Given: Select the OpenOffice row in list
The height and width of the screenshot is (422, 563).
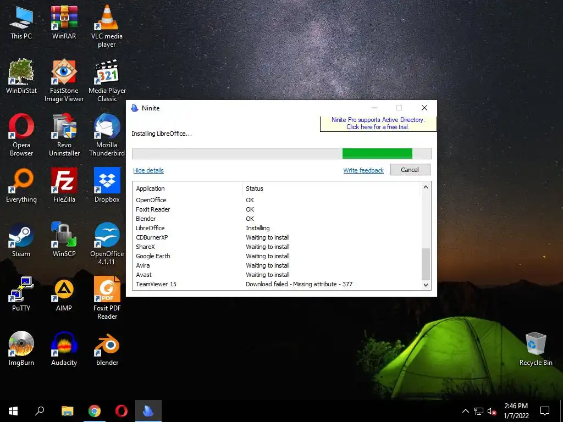Looking at the screenshot, I should pyautogui.click(x=277, y=200).
